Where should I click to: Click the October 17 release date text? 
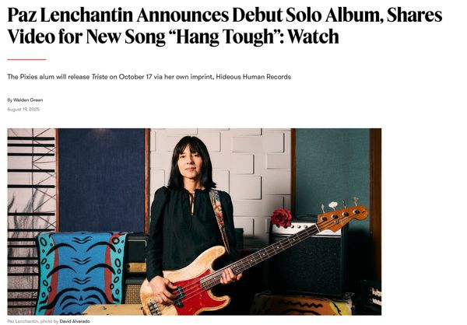pyautogui.click(x=135, y=77)
